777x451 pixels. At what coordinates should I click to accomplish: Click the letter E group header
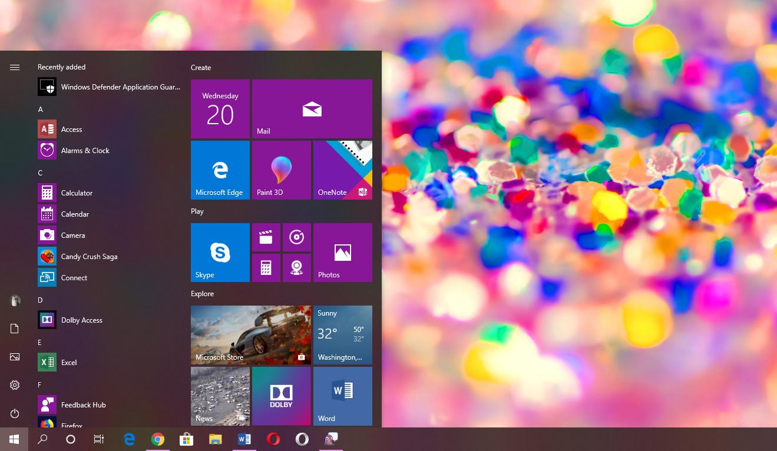click(x=40, y=343)
